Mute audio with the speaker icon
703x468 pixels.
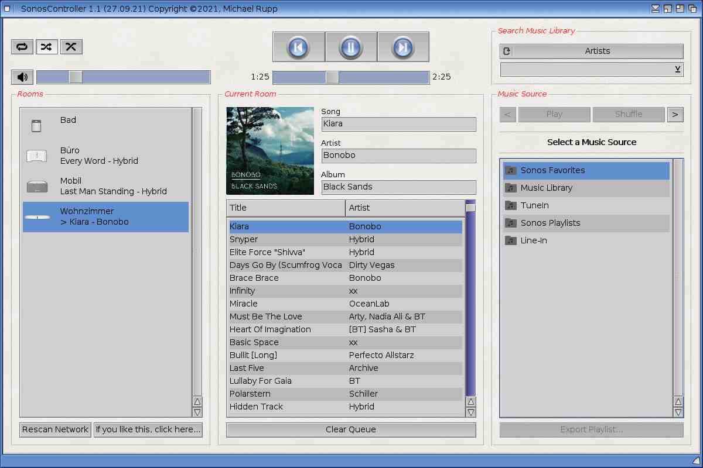(22, 77)
